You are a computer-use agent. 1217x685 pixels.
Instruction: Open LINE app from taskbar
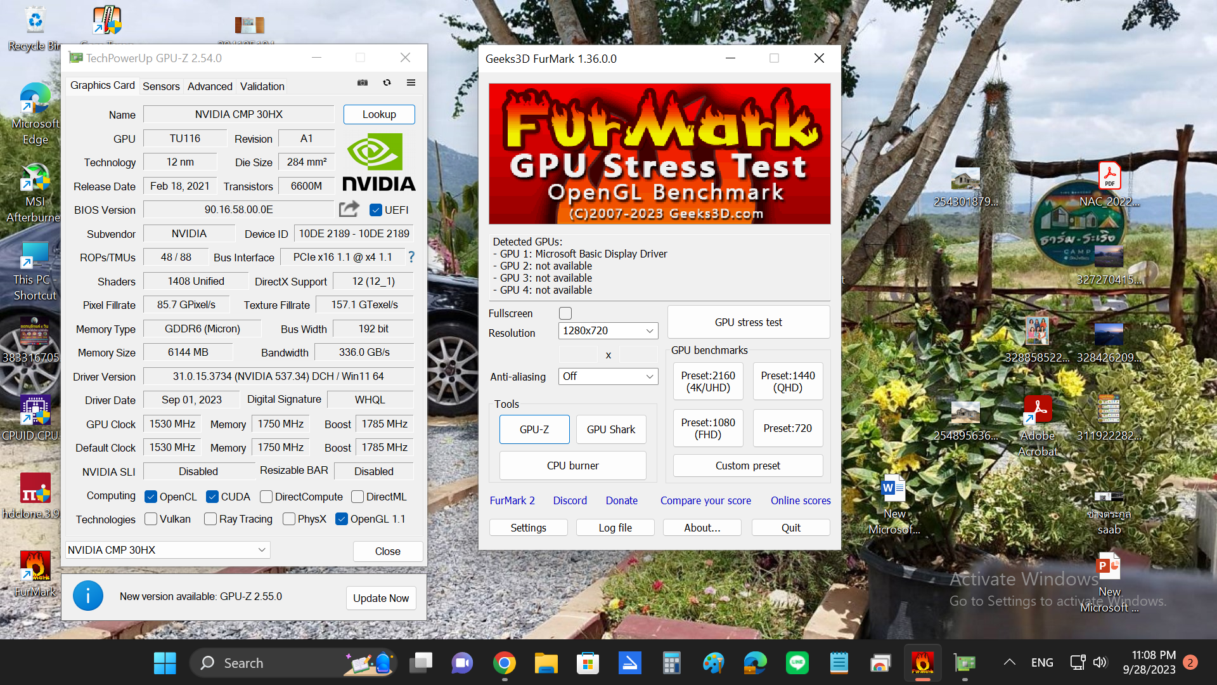tap(797, 663)
